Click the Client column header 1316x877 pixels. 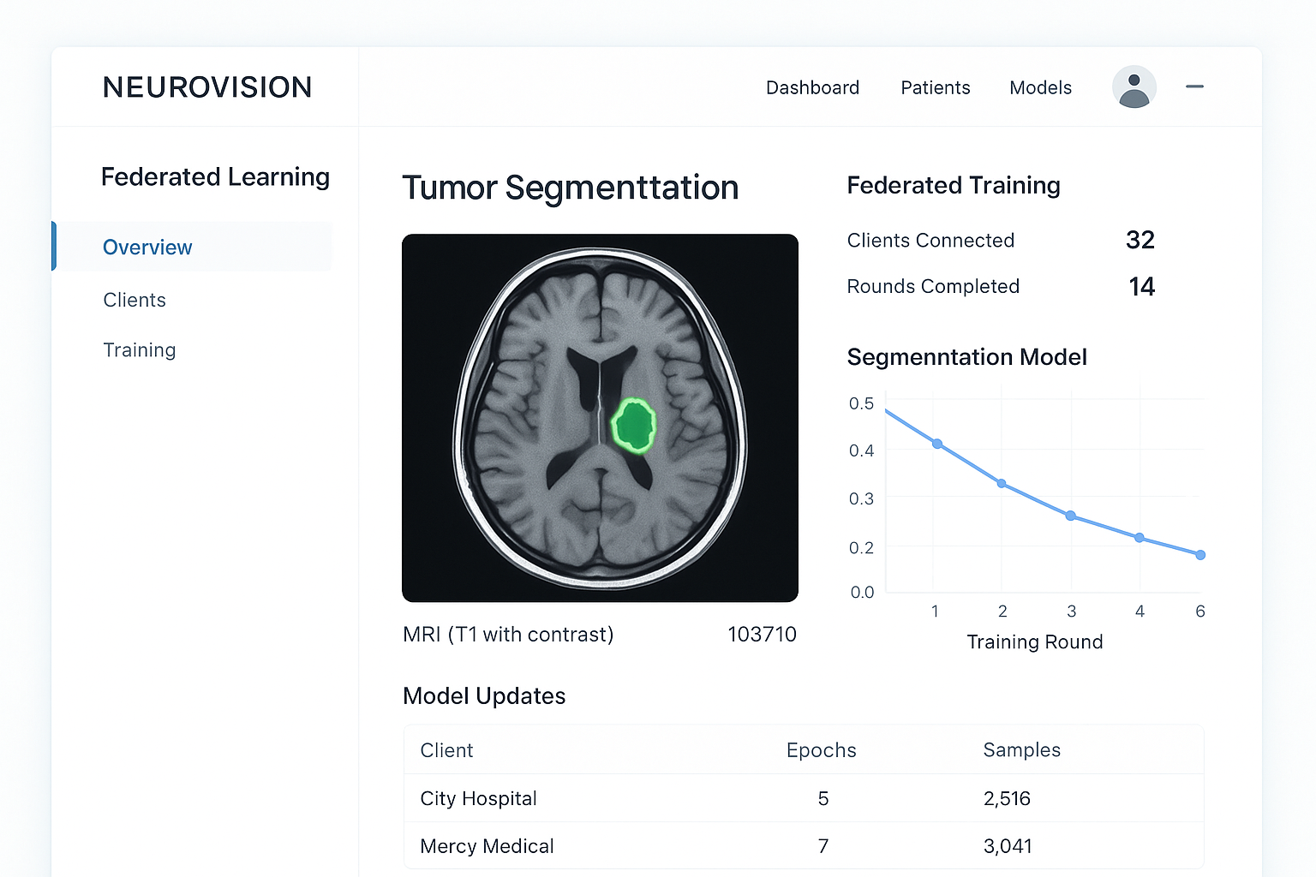446,750
